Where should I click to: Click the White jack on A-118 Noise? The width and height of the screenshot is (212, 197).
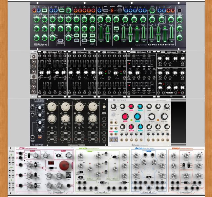click(32, 107)
